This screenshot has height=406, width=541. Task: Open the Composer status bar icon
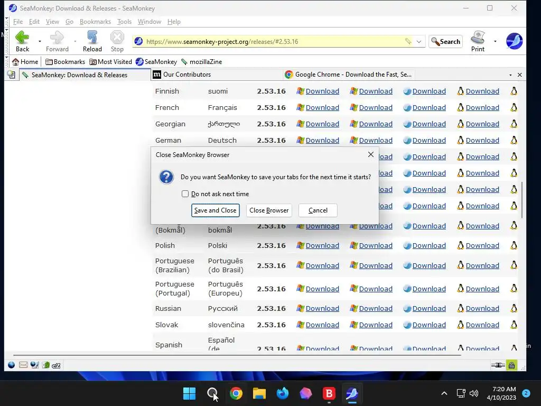click(x=34, y=365)
